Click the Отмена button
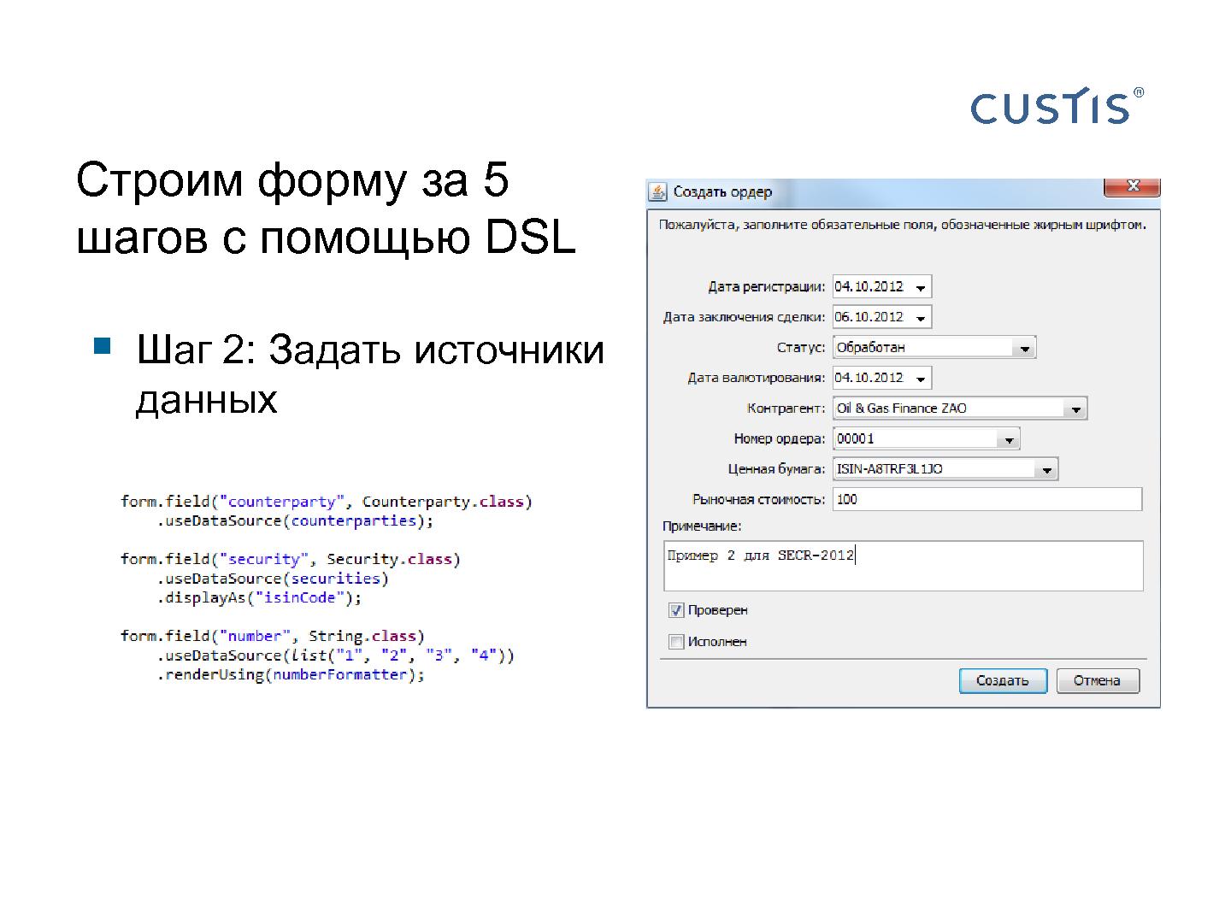 (x=1098, y=680)
